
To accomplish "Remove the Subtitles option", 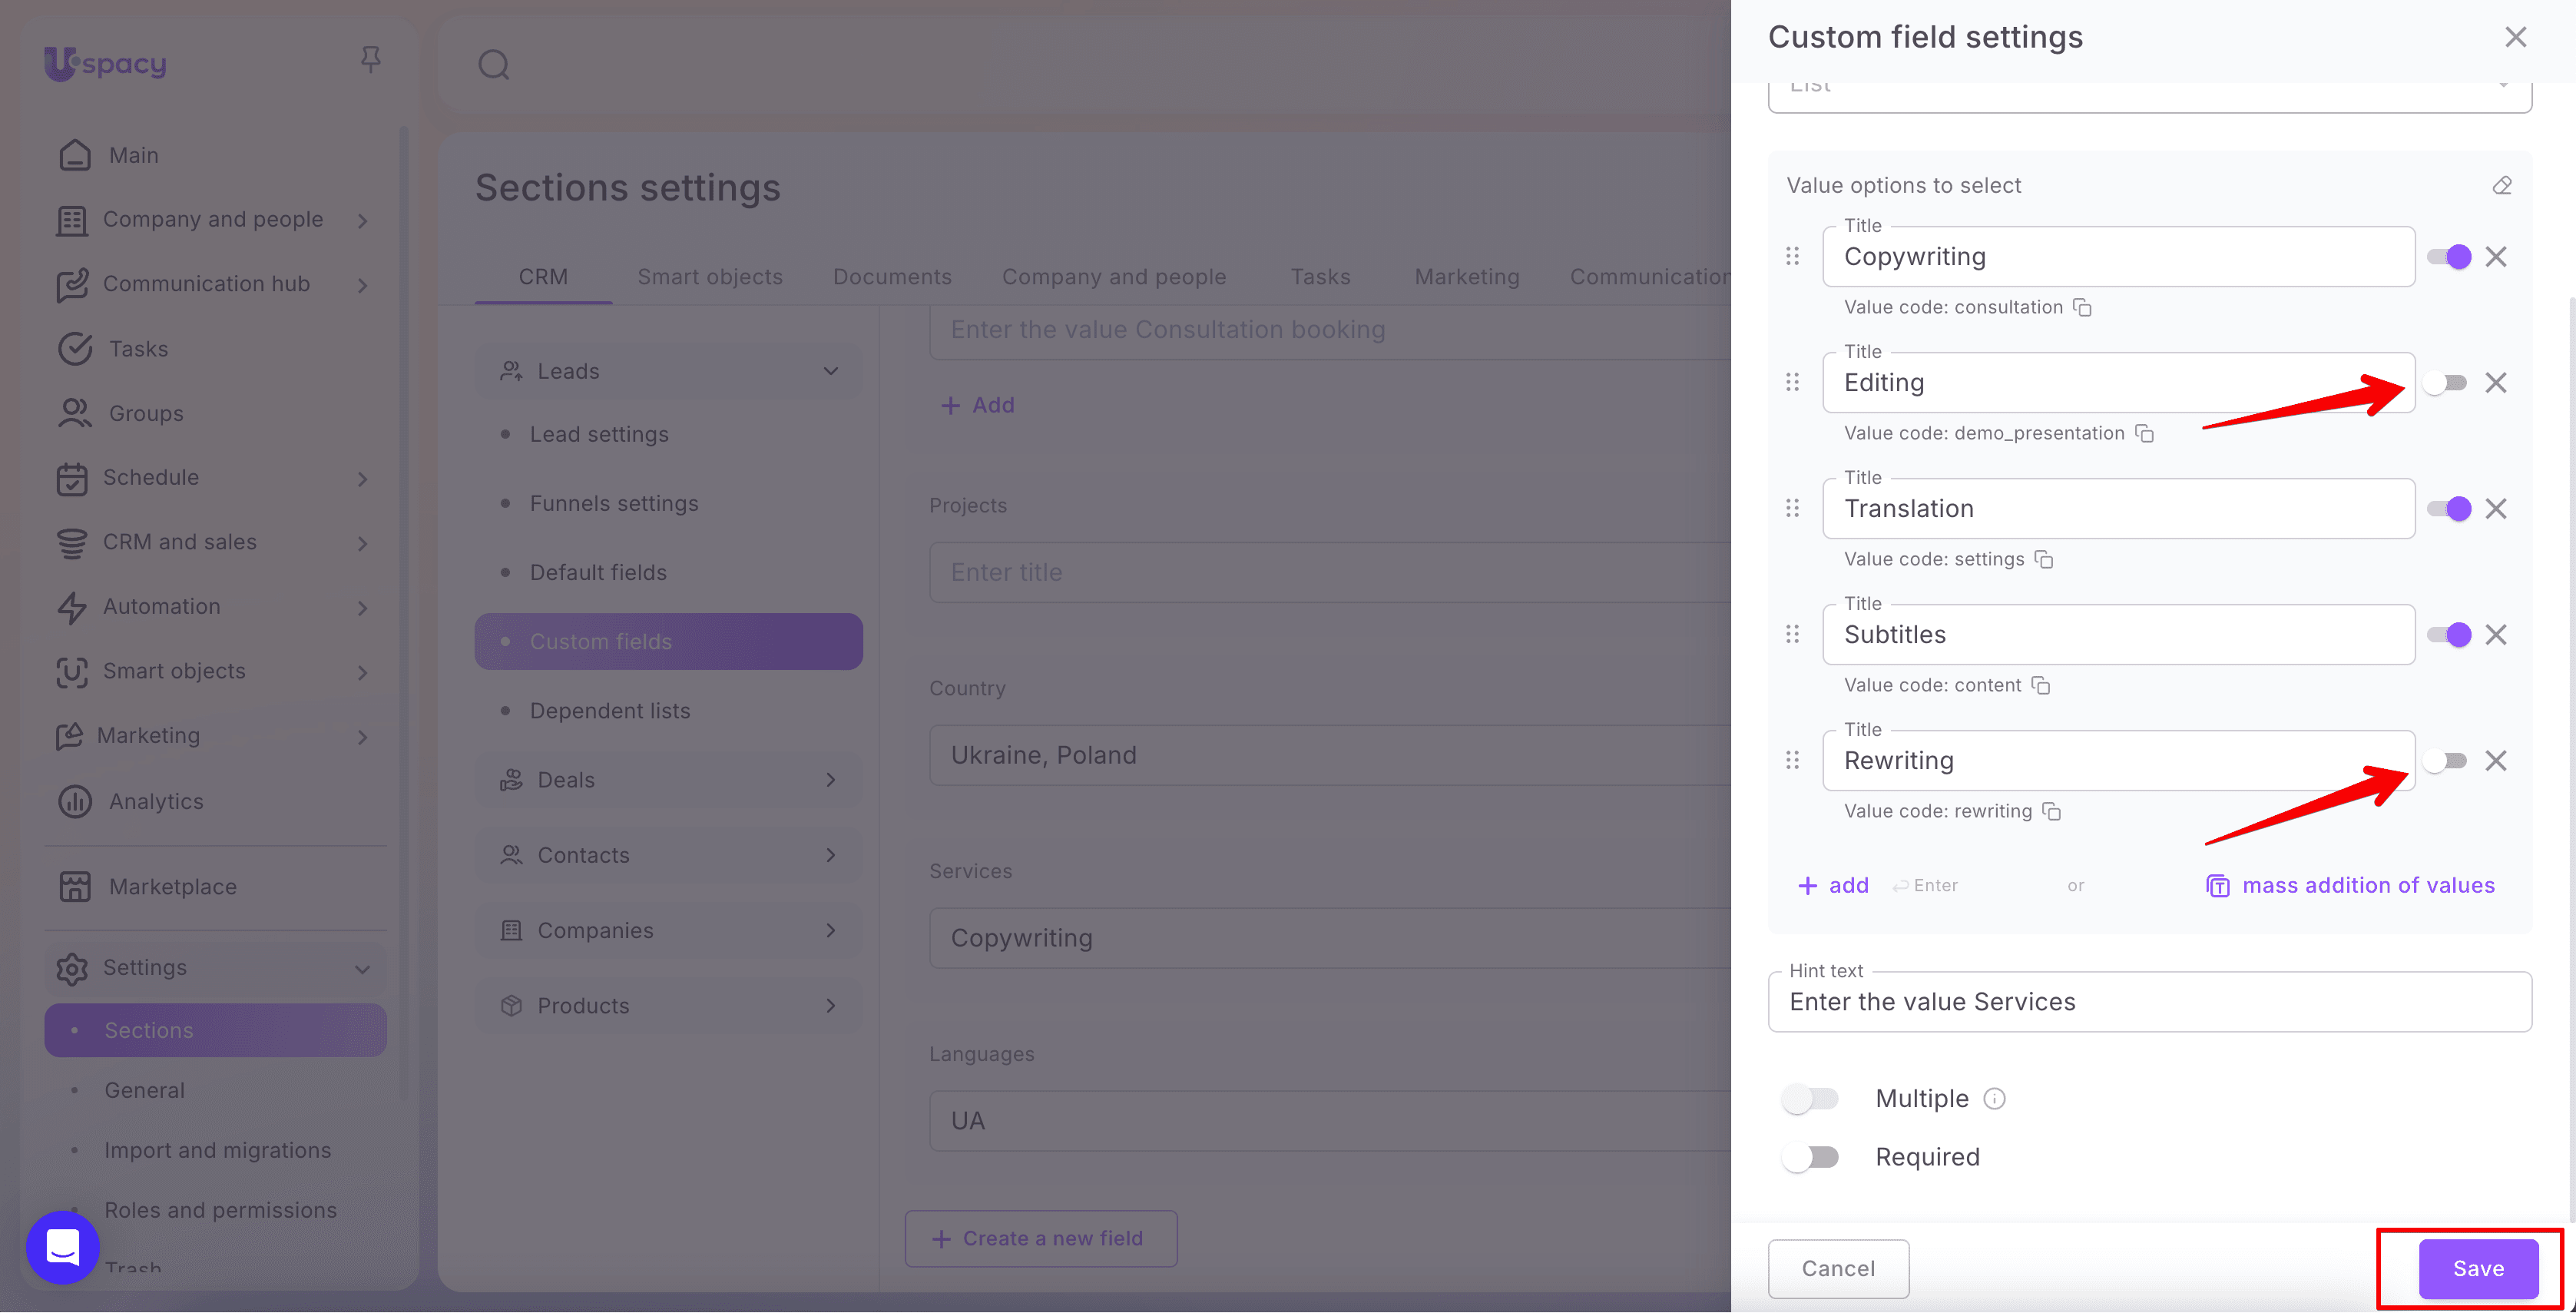I will point(2496,635).
